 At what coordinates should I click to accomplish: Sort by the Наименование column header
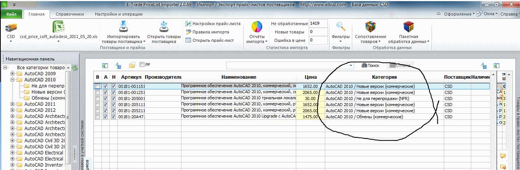click(239, 77)
